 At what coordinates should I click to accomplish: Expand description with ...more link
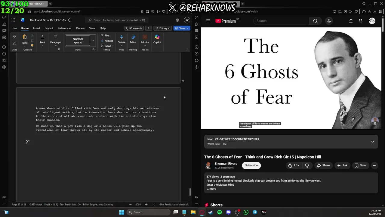pos(211,189)
